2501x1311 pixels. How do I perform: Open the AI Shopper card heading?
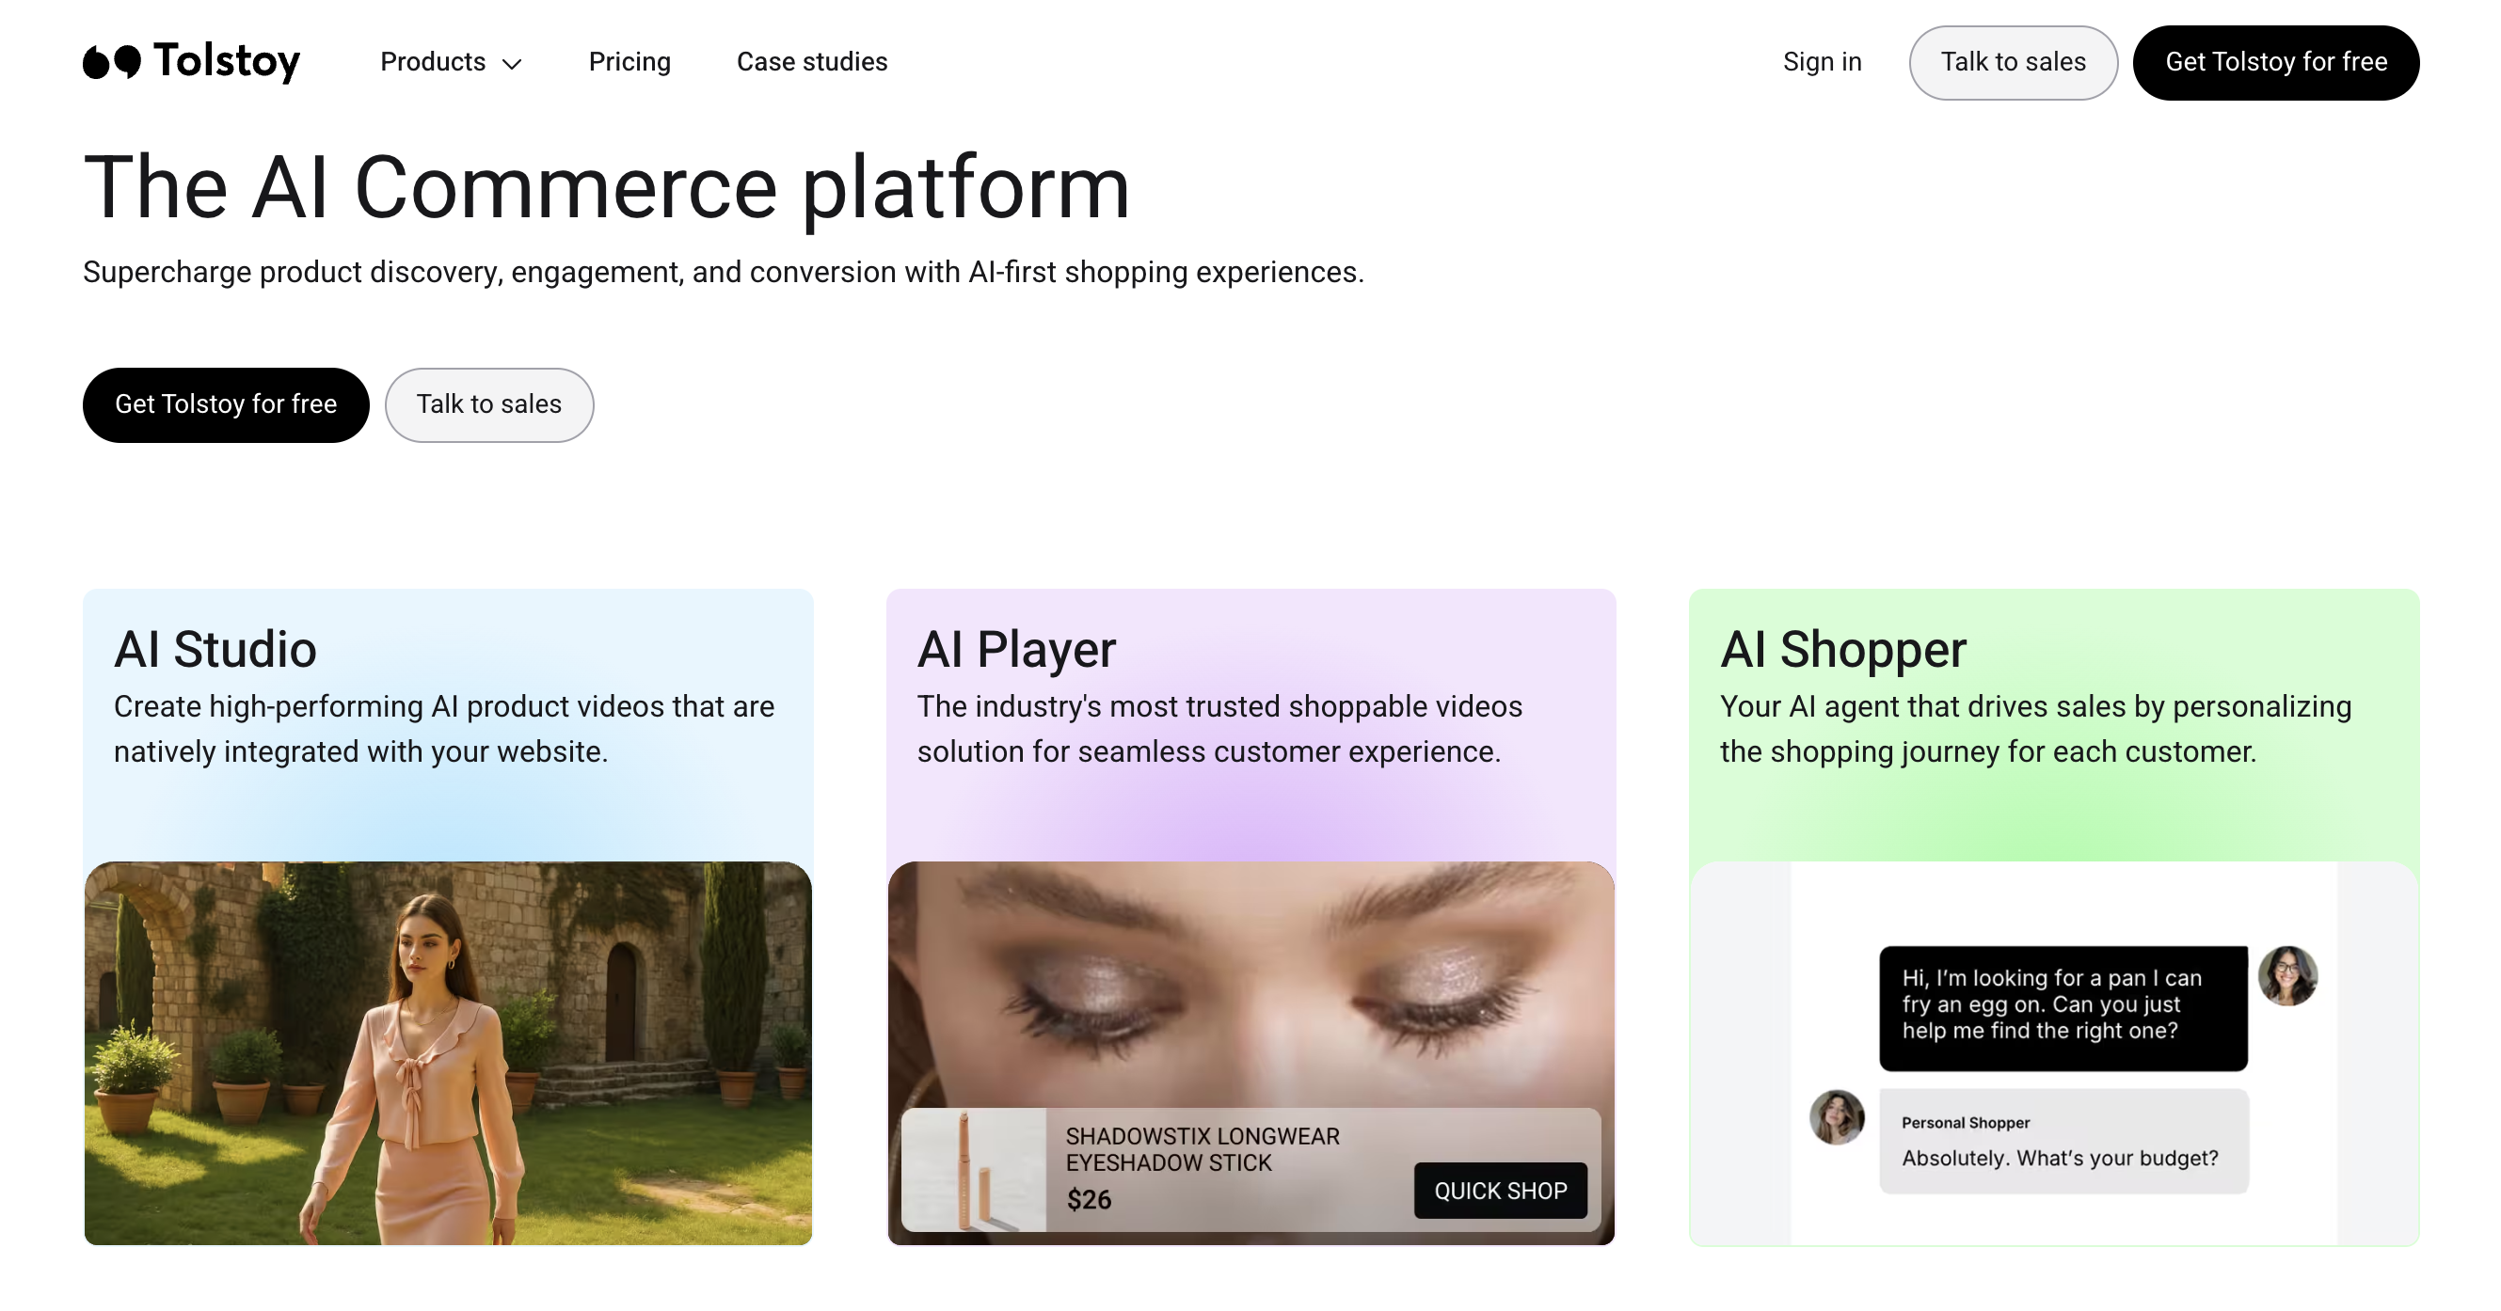[x=1842, y=649]
